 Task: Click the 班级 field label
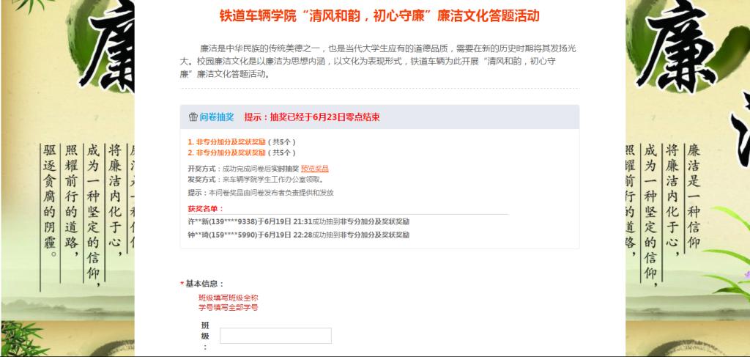coord(205,335)
